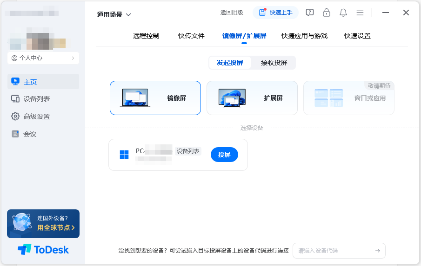Click the 选择设备 label
This screenshot has width=421, height=266.
(252, 128)
